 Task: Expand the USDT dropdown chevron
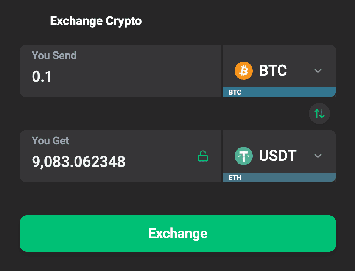pos(318,156)
